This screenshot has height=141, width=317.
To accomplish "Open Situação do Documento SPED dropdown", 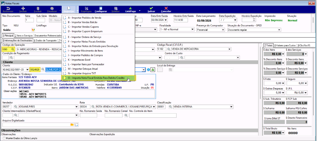I will (279, 30).
